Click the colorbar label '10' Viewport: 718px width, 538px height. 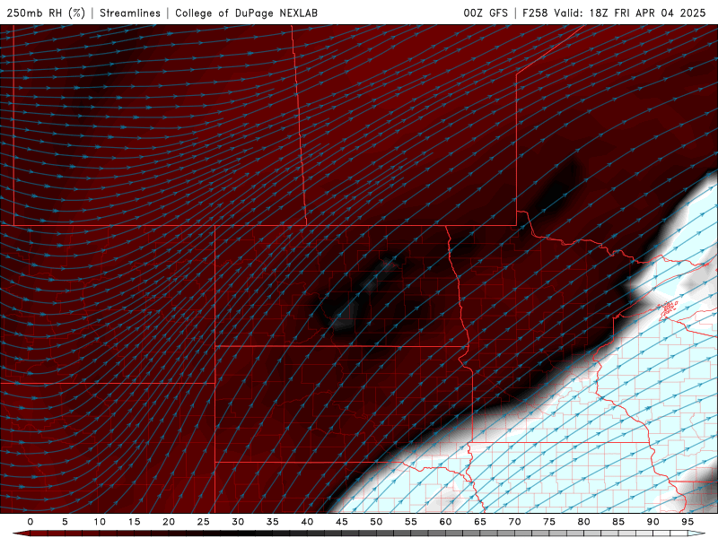click(100, 522)
